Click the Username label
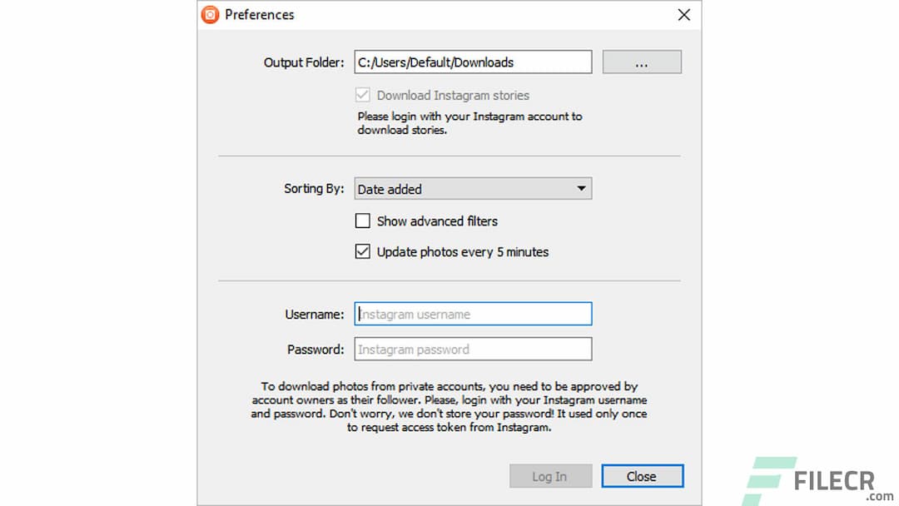899x506 pixels. point(315,314)
